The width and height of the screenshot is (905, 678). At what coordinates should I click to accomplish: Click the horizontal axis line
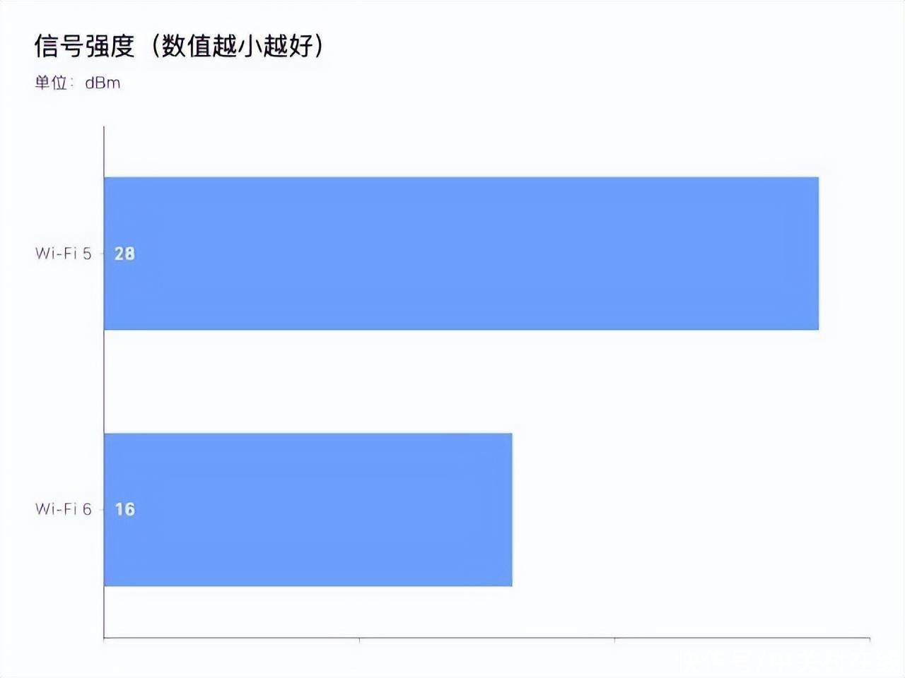487,638
